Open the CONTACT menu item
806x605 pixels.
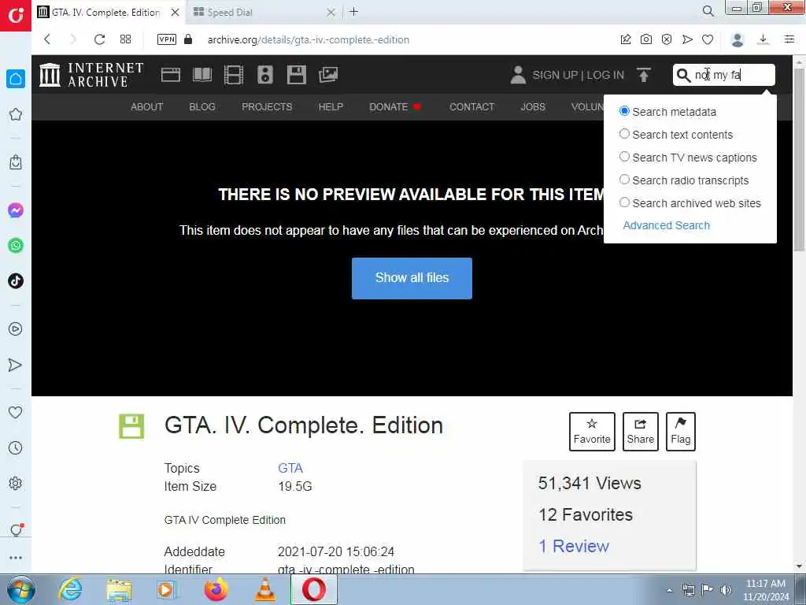(x=472, y=107)
